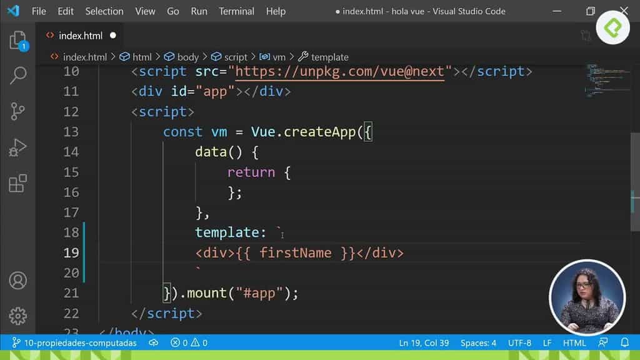Open the vm breadcrumb dropdown
This screenshot has height=360, width=640.
click(x=276, y=57)
